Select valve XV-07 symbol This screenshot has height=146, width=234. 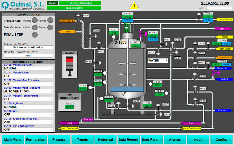coord(163,44)
